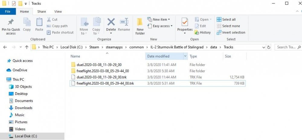The width and height of the screenshot is (302, 140).
Task: Switch to the Home ribbon tab
Action: (x=24, y=11)
